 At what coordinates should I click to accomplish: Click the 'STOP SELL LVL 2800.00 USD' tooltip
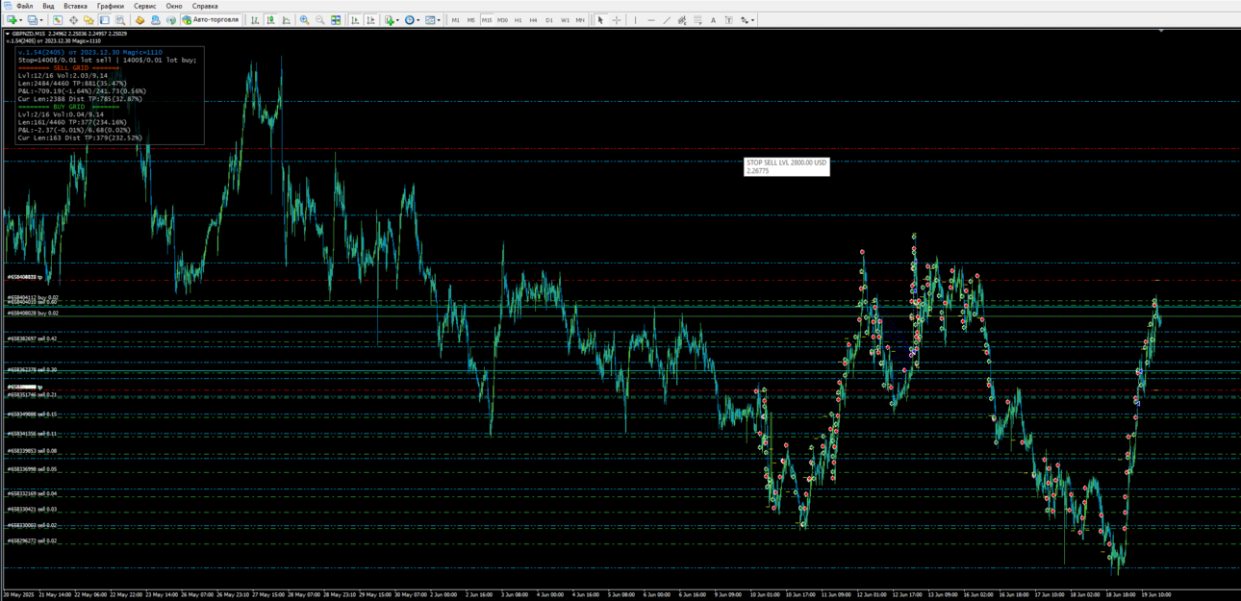pos(786,166)
